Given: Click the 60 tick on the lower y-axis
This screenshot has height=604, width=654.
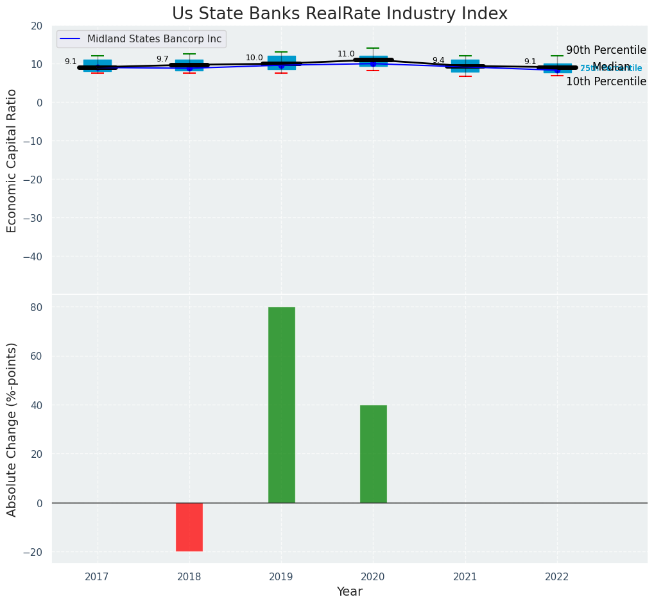Looking at the screenshot, I should point(37,357).
